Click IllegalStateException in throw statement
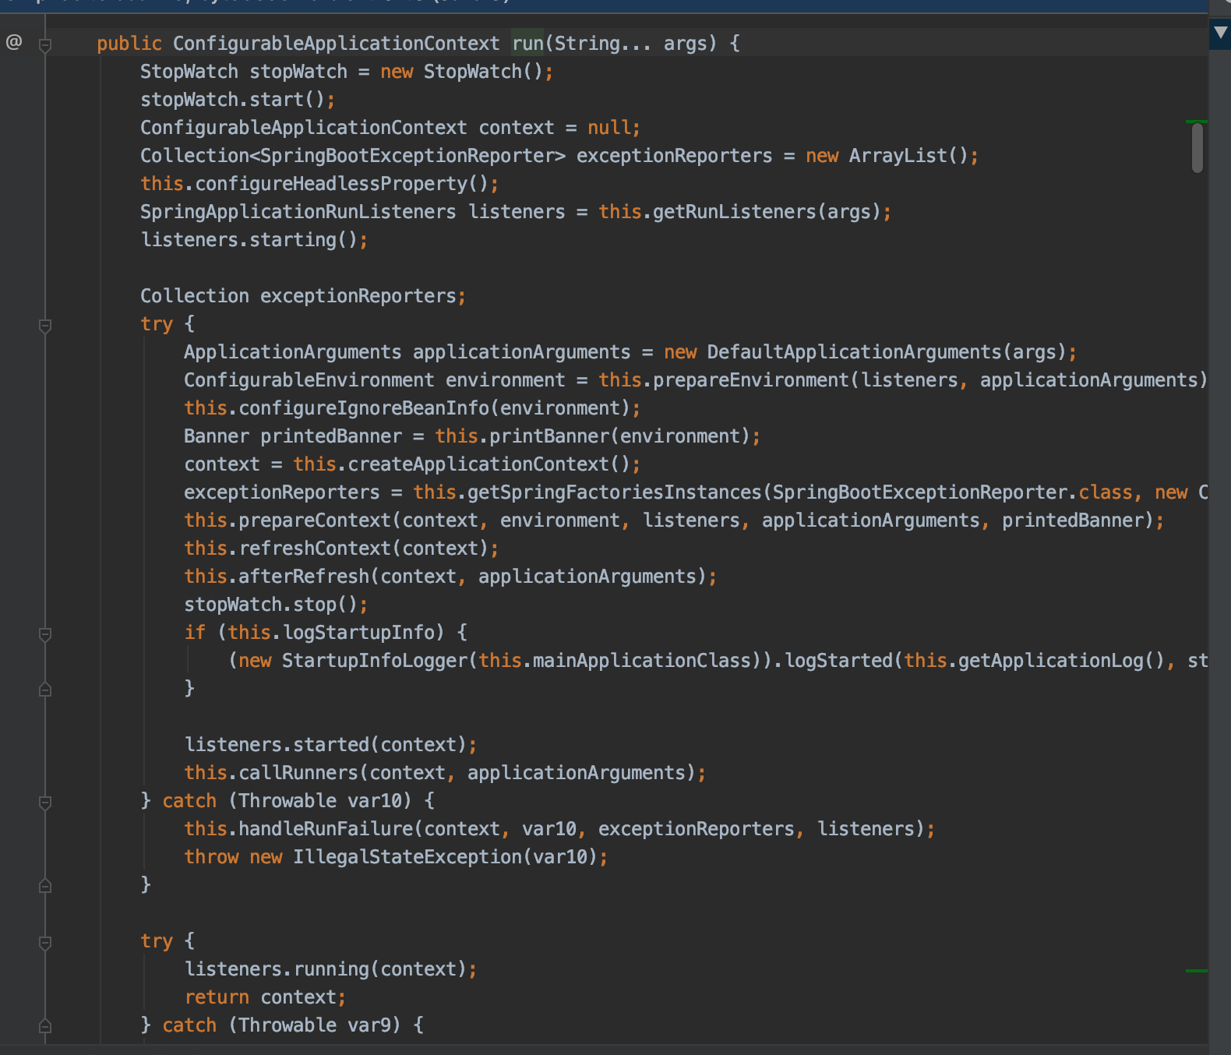 (x=407, y=857)
